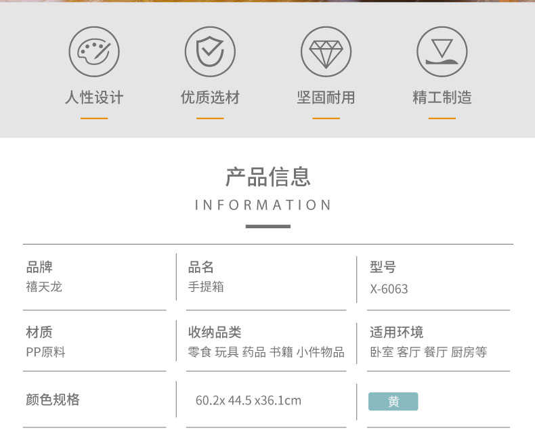Click brand name 禧天龙
535x445 pixels.
click(44, 287)
